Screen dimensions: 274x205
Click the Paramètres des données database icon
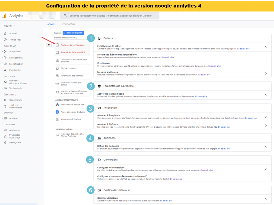57,76
